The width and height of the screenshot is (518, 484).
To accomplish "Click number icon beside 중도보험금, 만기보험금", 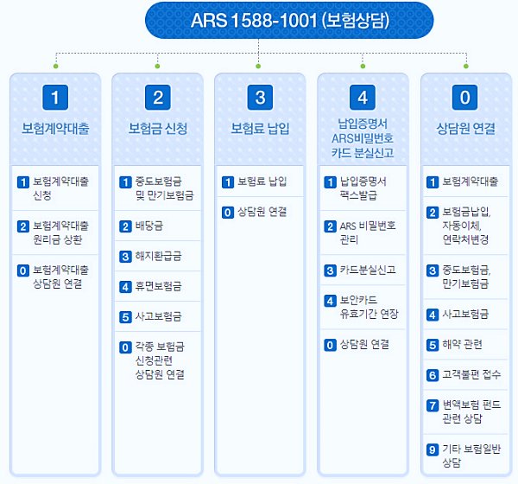I will point(433,271).
